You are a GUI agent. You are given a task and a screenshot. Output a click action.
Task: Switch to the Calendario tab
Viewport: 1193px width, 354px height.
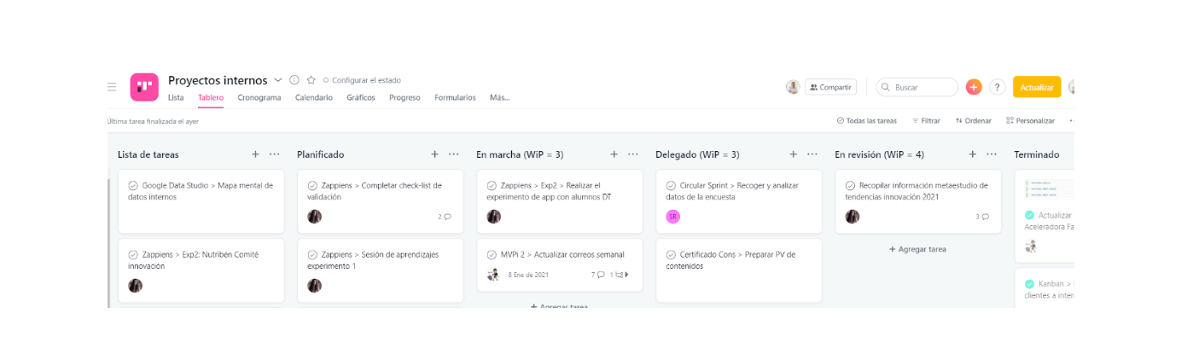coord(314,98)
